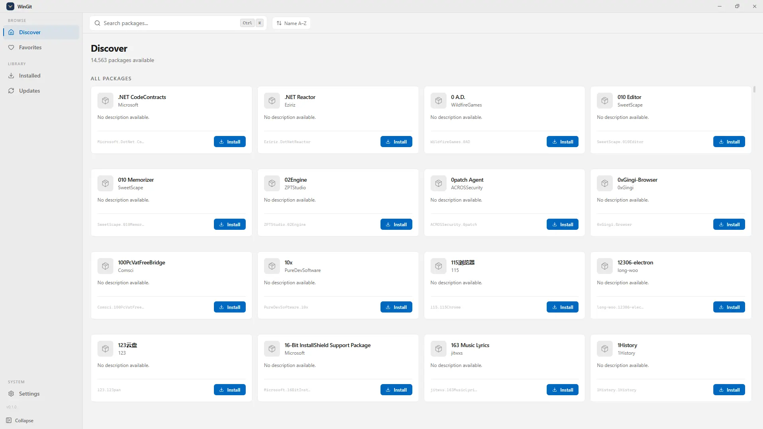Click the 12306-electron package icon

605,266
